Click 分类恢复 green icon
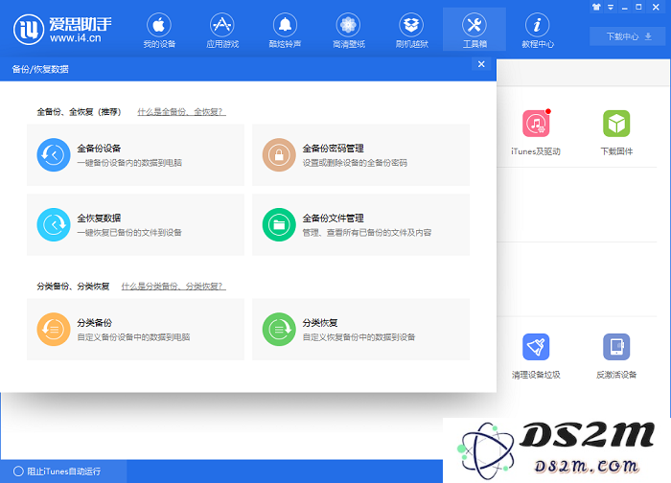 [x=279, y=329]
